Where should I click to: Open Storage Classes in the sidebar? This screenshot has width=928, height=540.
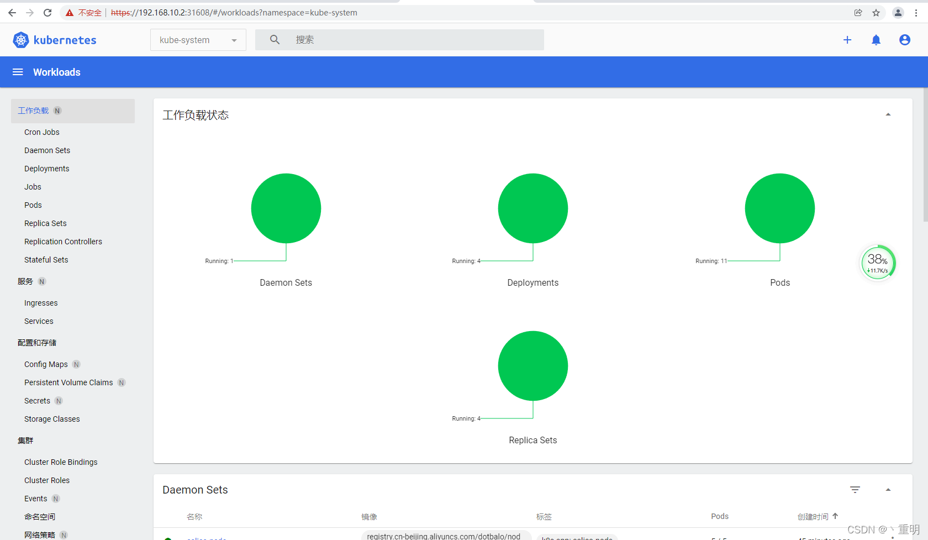click(52, 419)
